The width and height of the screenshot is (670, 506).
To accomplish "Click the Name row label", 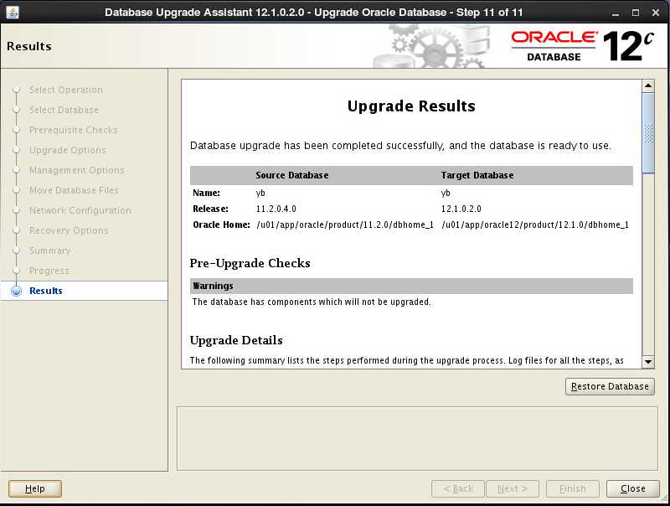I will [x=206, y=194].
